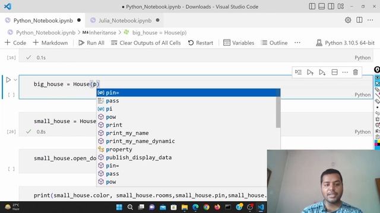Open Task View in taskbar
Viewport: 380px width, 213px height.
tap(141, 207)
